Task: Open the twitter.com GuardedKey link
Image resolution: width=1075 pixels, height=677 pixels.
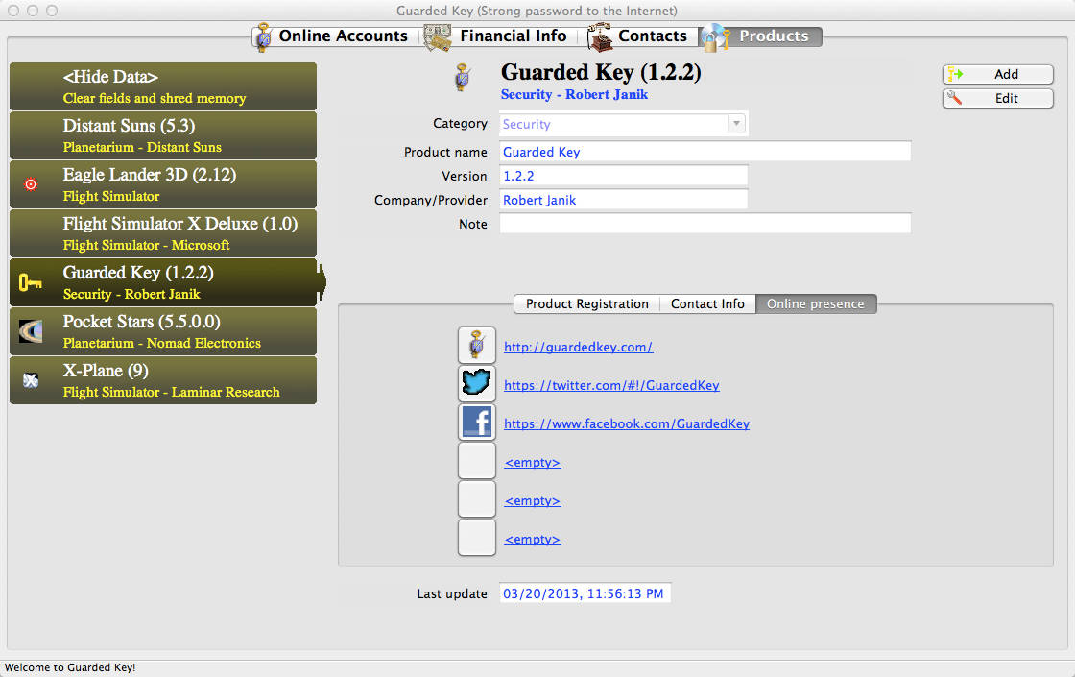Action: click(611, 385)
